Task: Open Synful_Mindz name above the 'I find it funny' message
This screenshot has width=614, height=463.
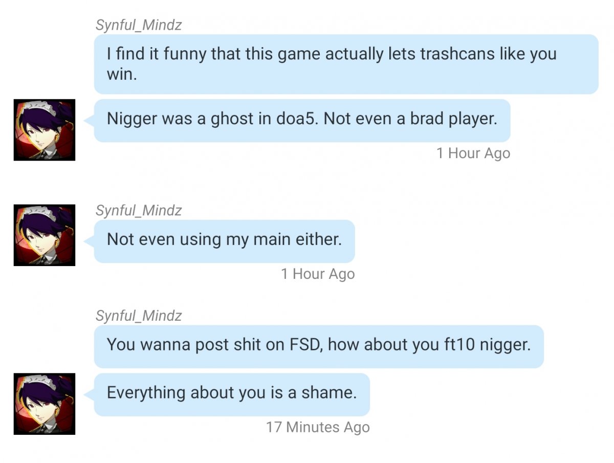Action: 139,25
